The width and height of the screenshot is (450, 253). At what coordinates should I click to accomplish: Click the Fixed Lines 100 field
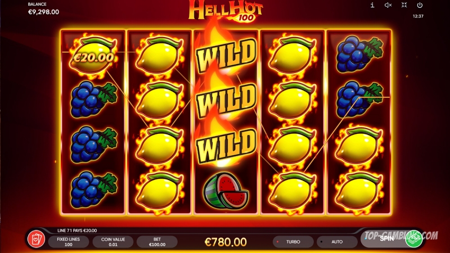pos(68,242)
